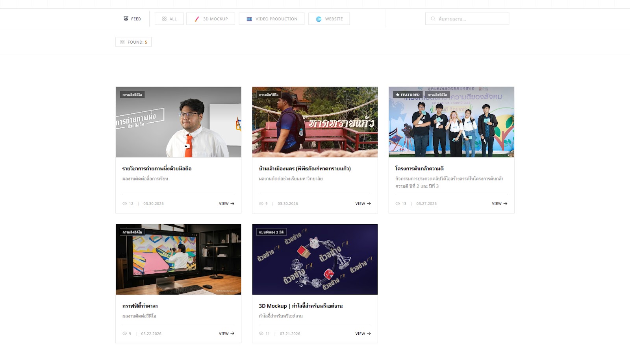Screen dimensions: 630x354
Task: Click description under โครงการต้นกล้าความดี title
Action: [x=449, y=182]
